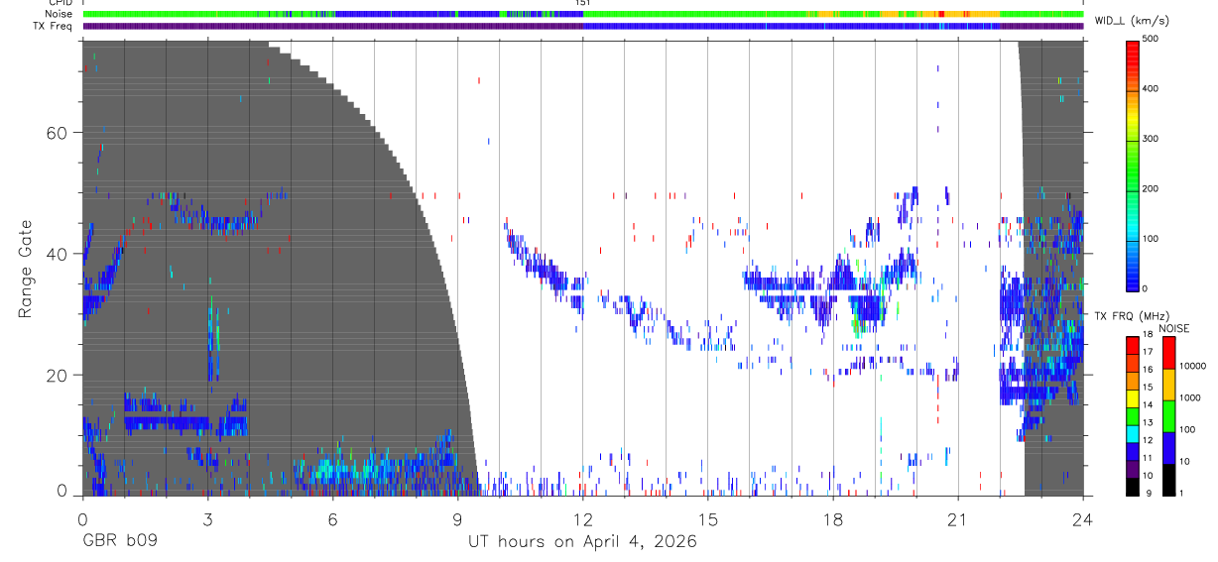Select the "GBR b09" radar beam label

(x=119, y=542)
